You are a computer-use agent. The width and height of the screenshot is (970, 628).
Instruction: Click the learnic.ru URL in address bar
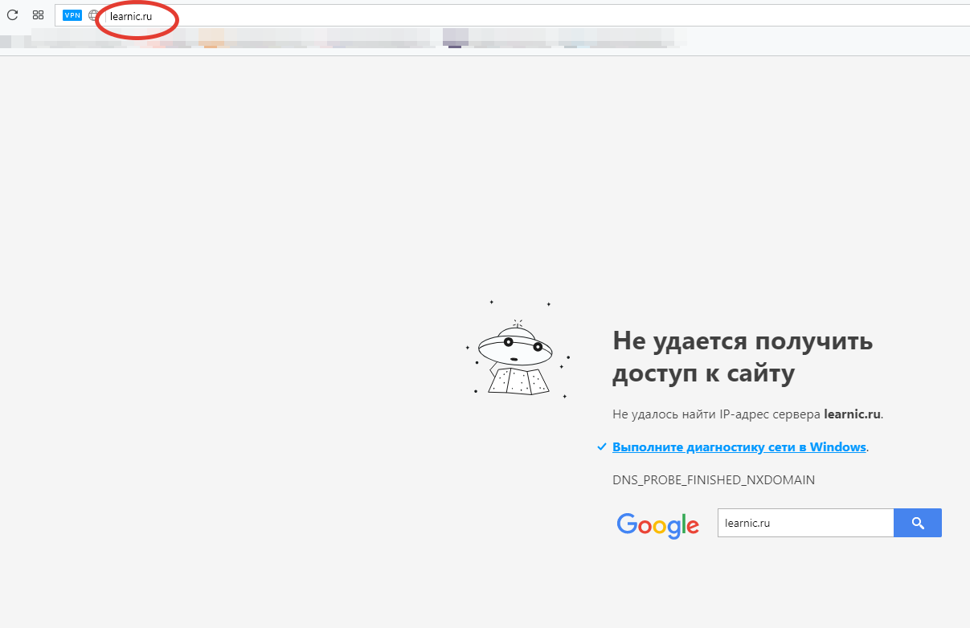pos(131,16)
